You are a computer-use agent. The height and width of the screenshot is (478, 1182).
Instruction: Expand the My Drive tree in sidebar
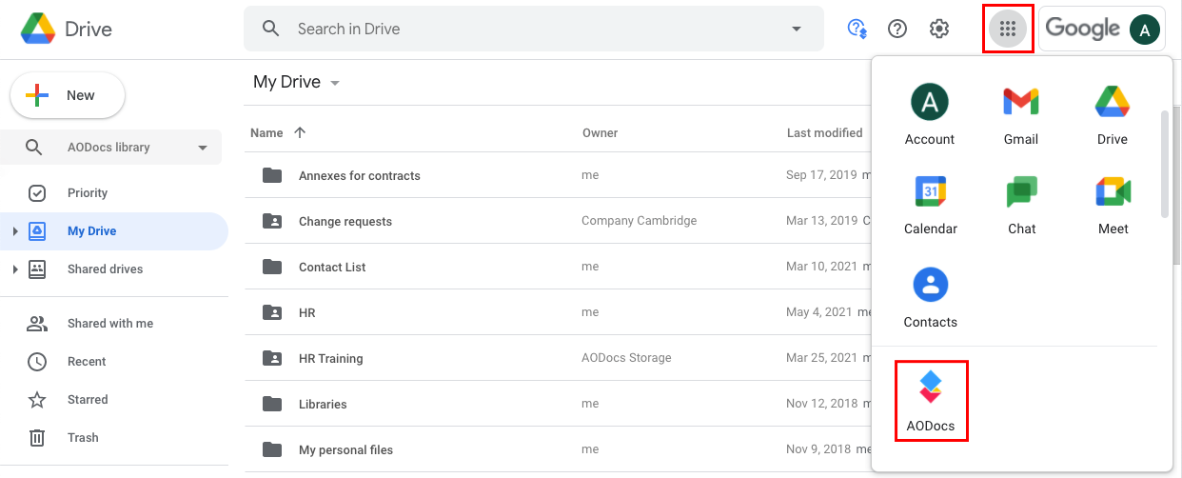click(14, 231)
